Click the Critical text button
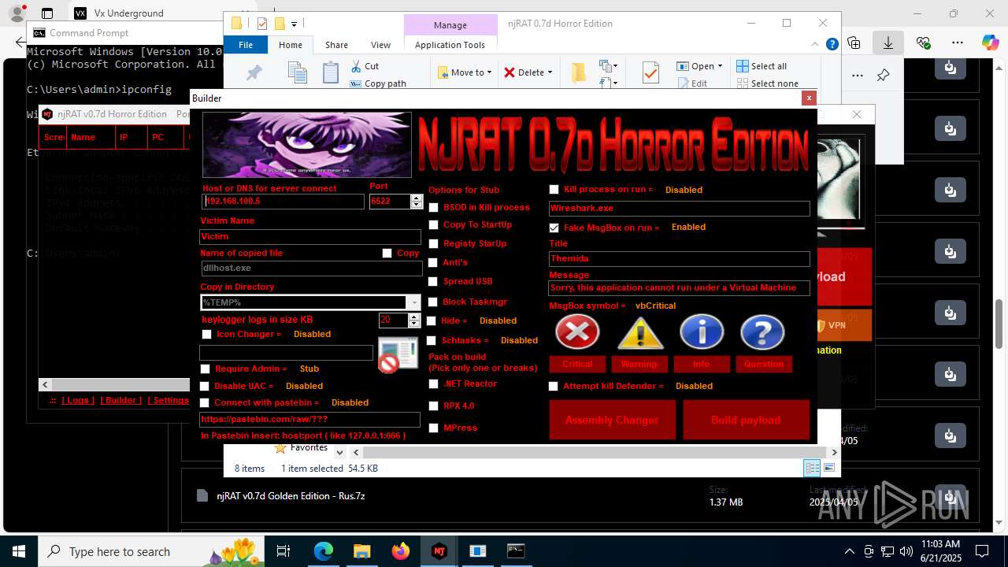 tap(577, 364)
